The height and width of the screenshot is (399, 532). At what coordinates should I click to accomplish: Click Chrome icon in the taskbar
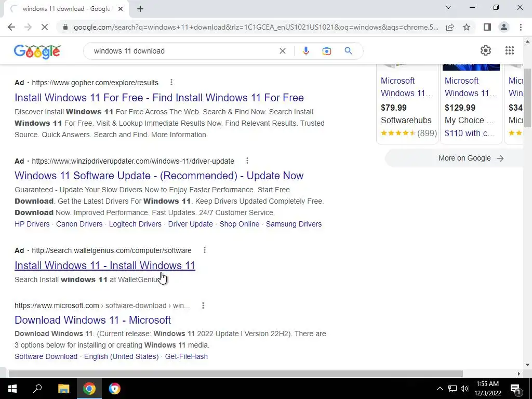coord(89,389)
